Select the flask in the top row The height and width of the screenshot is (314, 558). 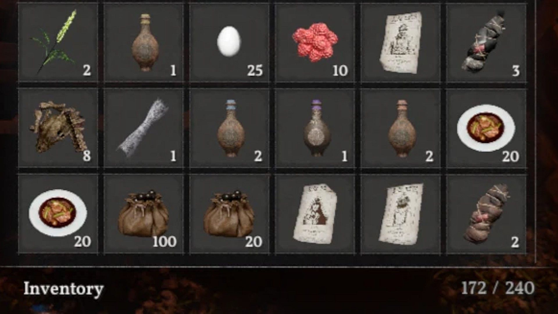pos(144,42)
